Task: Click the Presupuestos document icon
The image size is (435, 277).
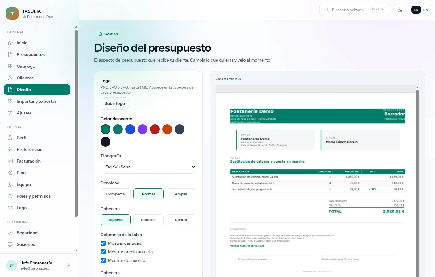Action: [10, 54]
